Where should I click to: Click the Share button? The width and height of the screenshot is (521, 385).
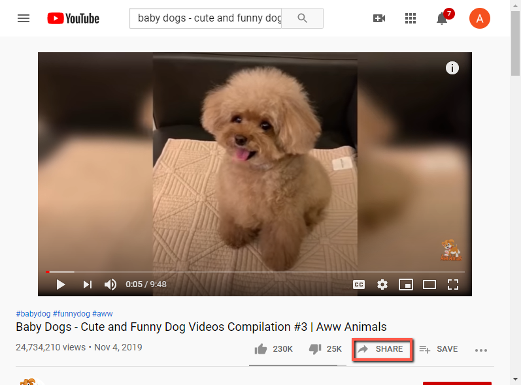(x=382, y=349)
